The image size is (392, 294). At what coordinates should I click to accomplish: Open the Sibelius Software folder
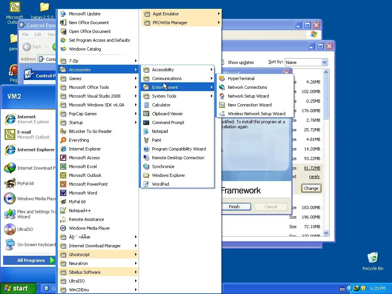[98, 272]
